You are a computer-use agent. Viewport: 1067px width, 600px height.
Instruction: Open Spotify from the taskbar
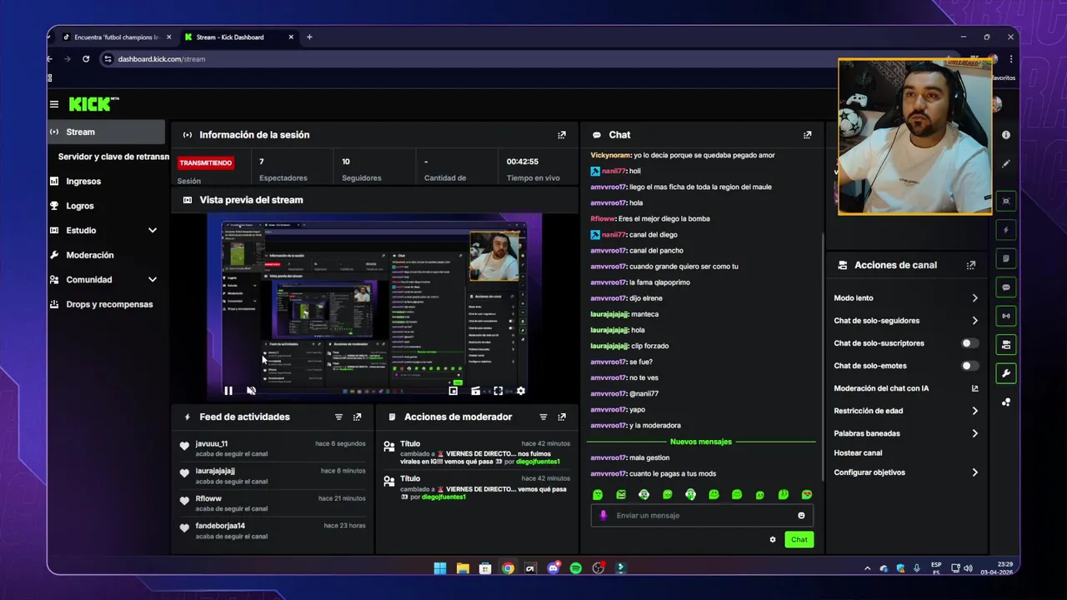(x=576, y=568)
